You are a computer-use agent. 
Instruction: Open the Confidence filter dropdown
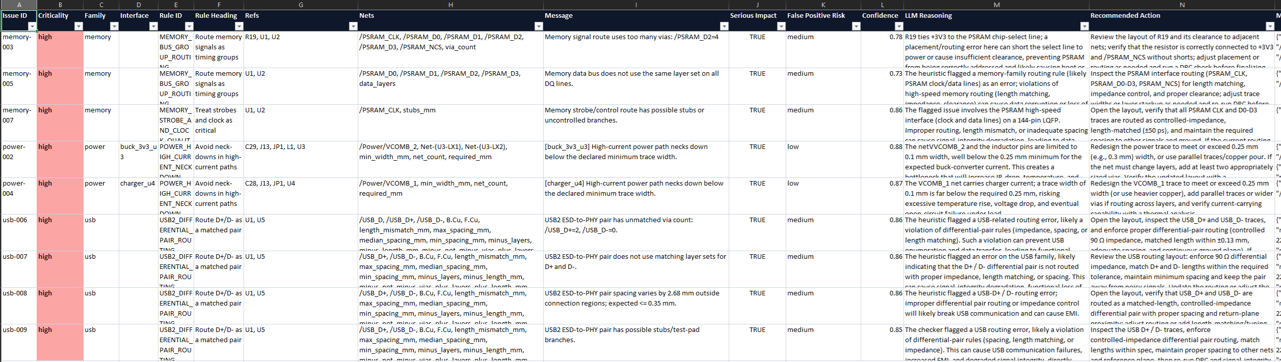coord(899,26)
